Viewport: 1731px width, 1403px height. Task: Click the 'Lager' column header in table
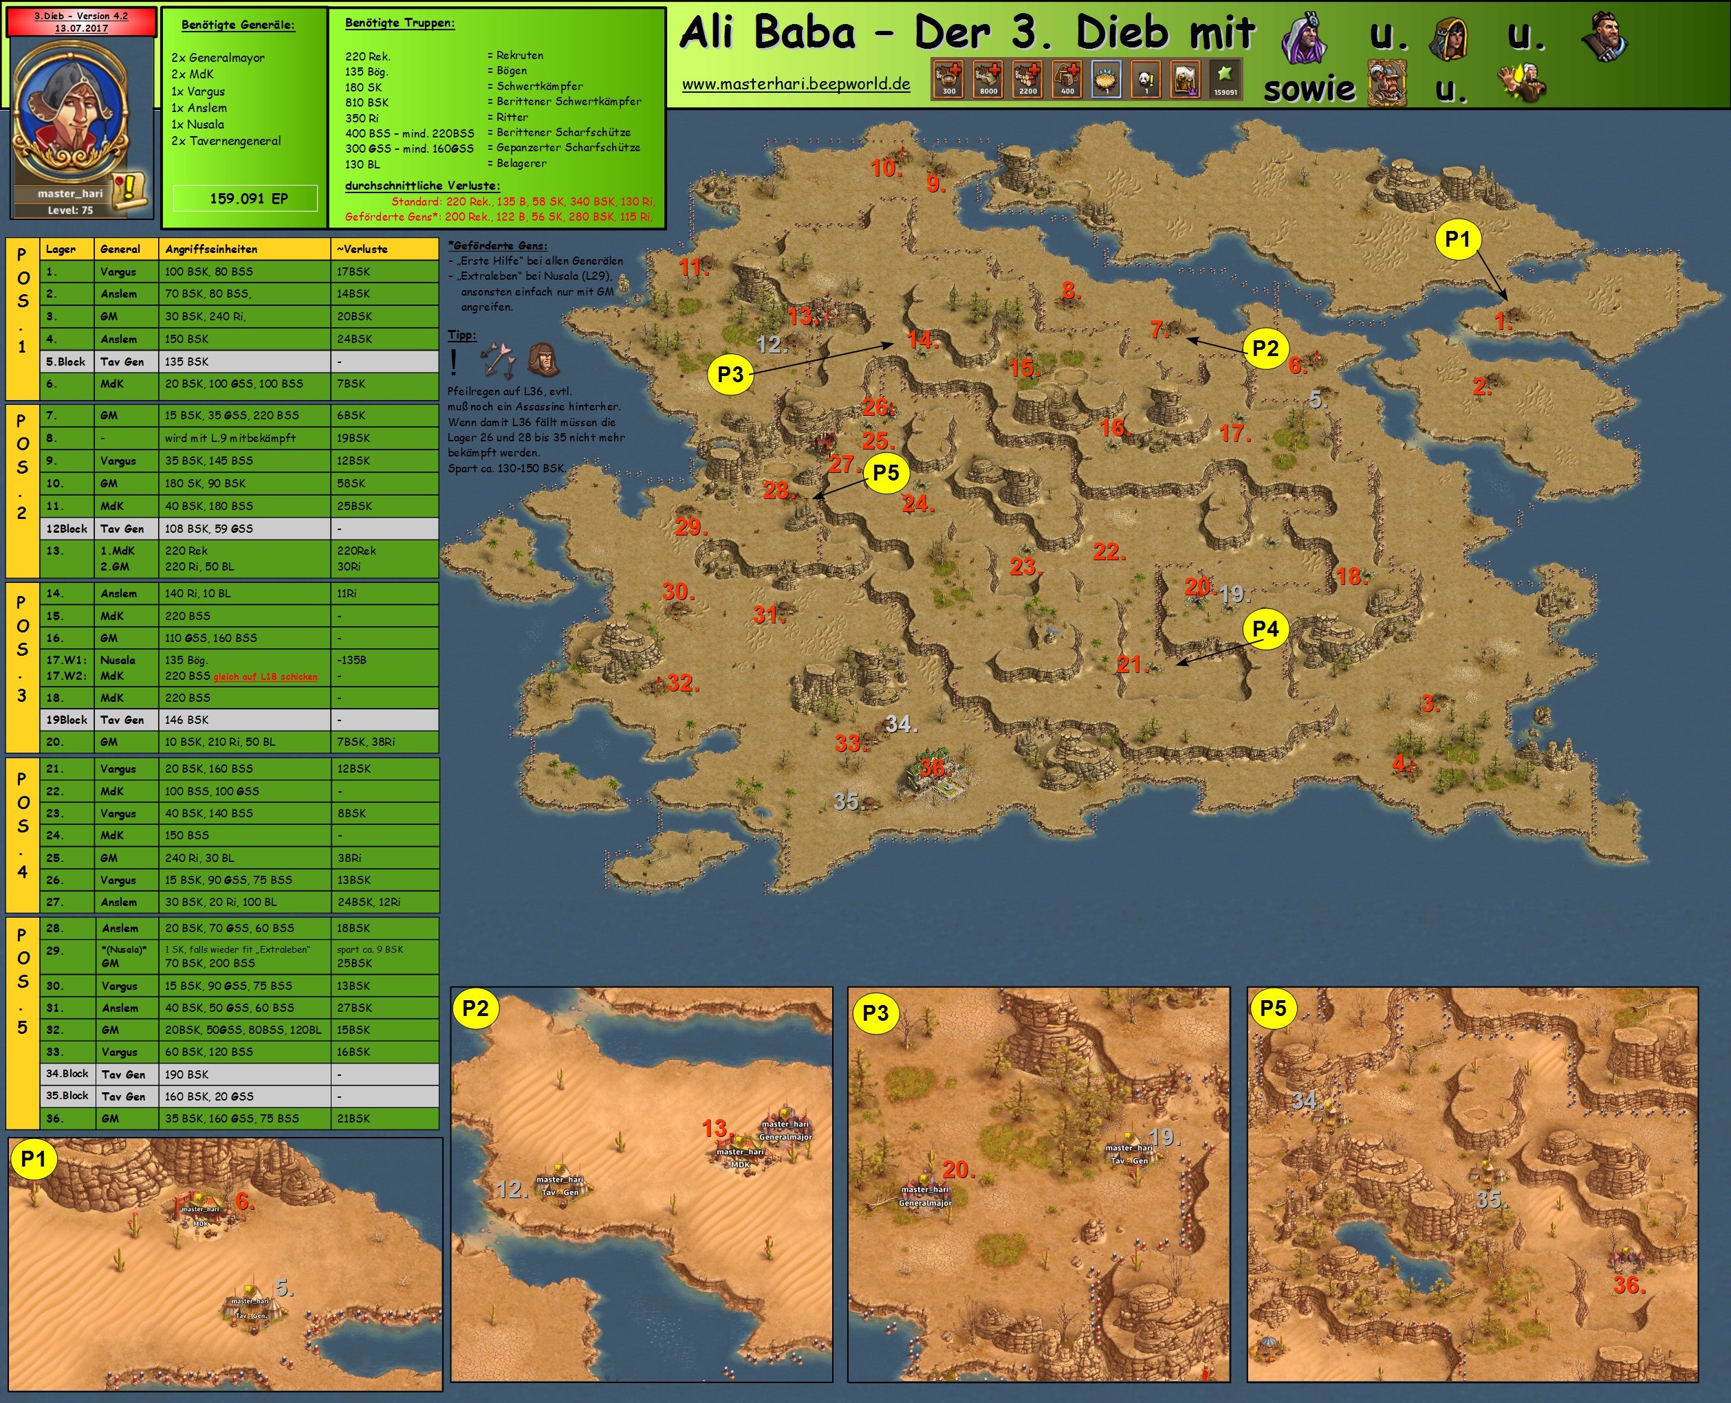(61, 249)
